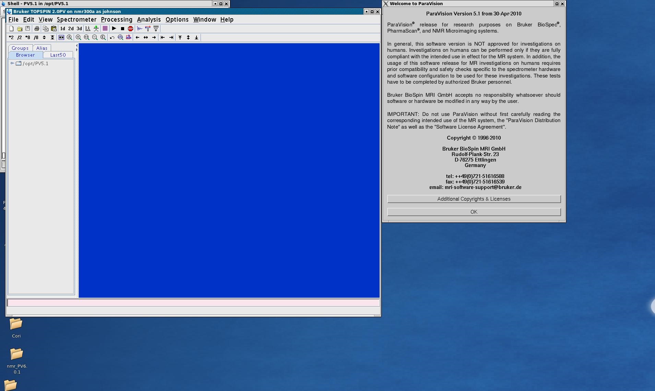Screen dimensions: 655x391
Task: Click the paste clipboard icon
Action: coord(54,29)
